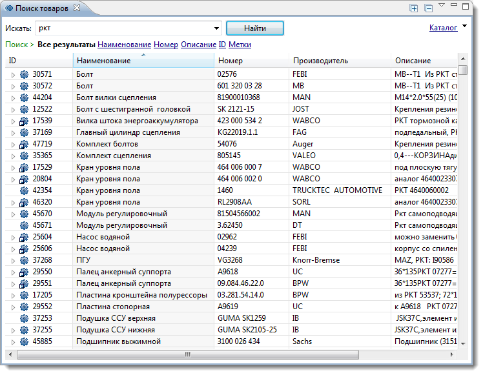
Task: Expand the tree row 37268 ПГУ
Action: 13,261
